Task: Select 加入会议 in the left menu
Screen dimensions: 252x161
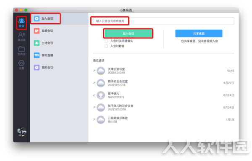Action: (59, 18)
